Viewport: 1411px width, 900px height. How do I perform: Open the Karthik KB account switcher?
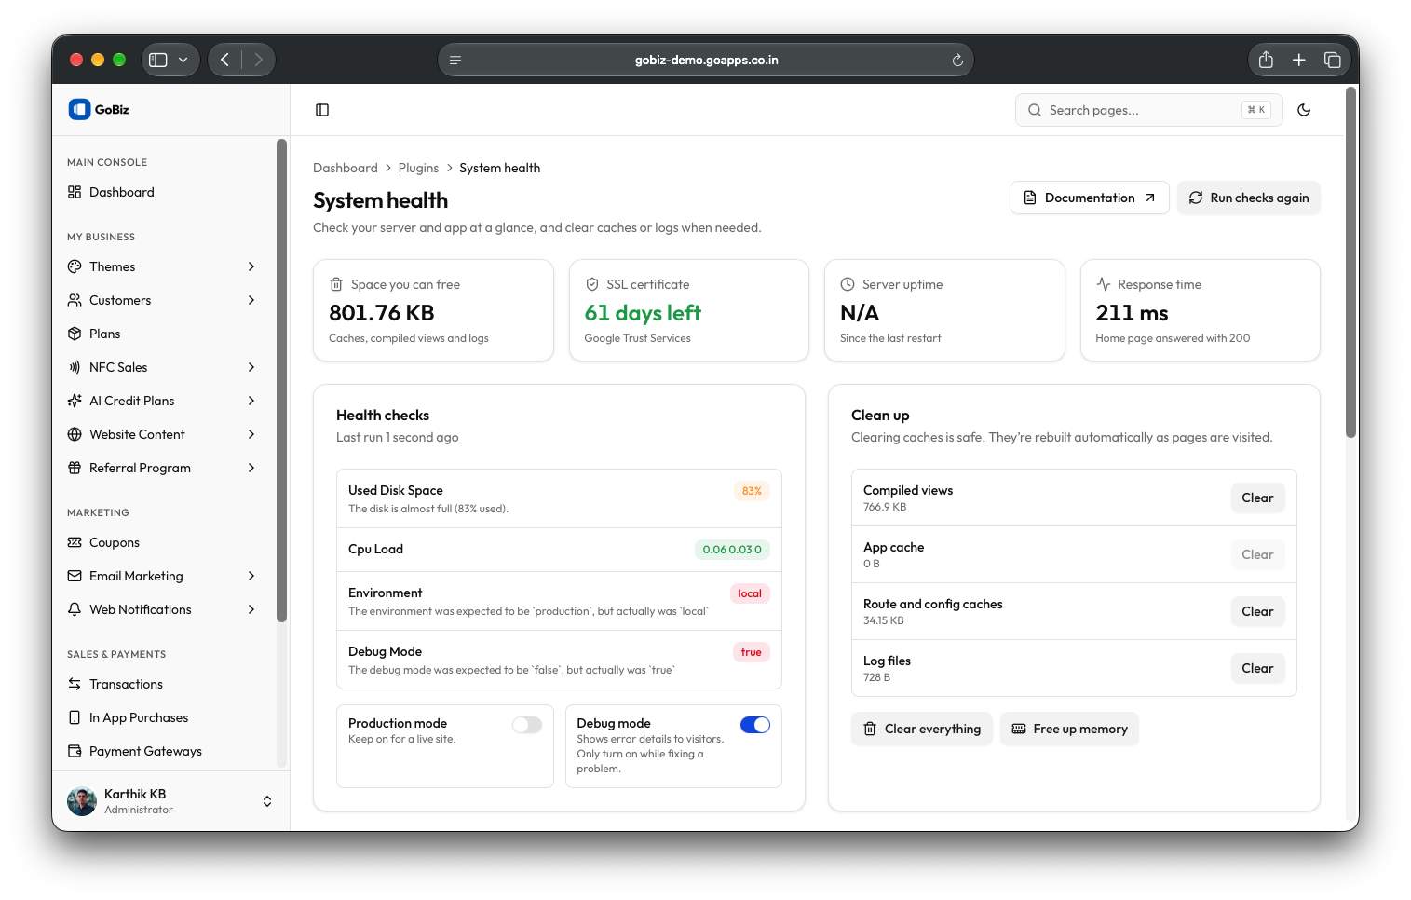267,801
